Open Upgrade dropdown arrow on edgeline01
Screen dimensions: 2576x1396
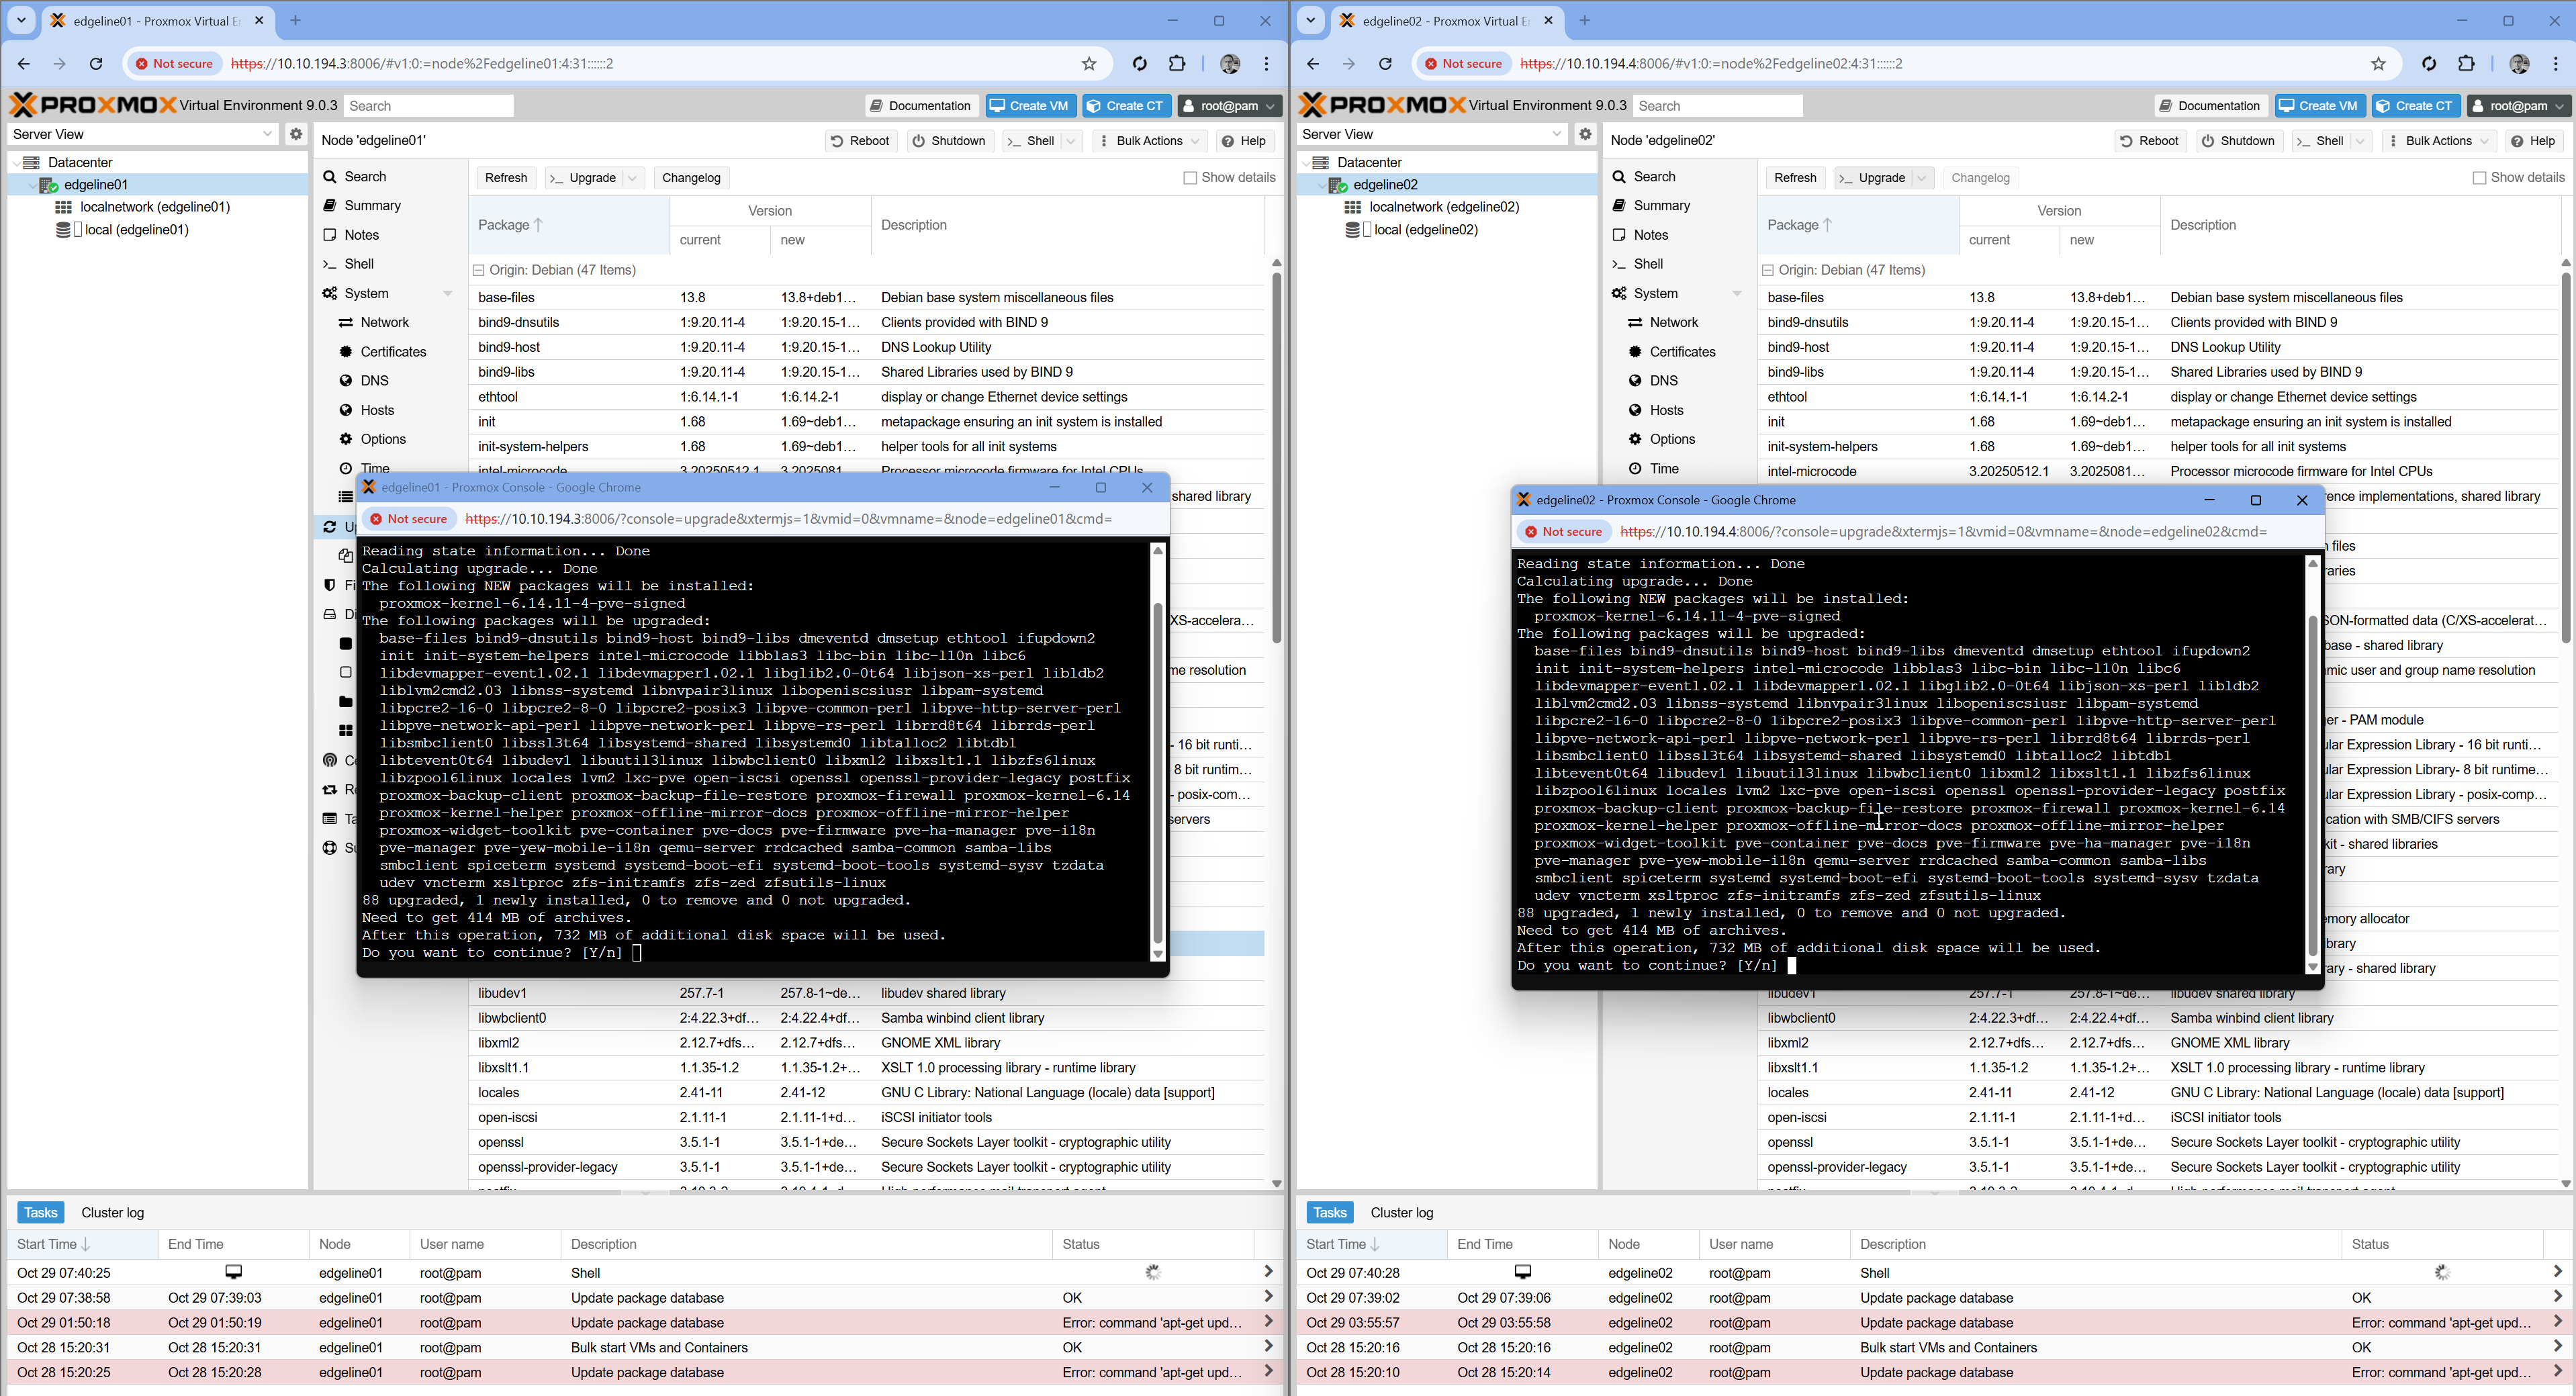click(x=633, y=178)
